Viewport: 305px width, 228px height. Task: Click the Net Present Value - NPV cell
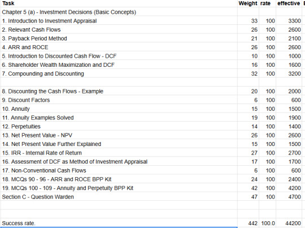[119, 135]
